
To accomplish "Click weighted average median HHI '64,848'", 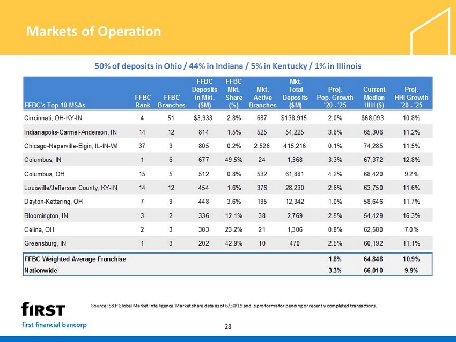I will click(373, 259).
